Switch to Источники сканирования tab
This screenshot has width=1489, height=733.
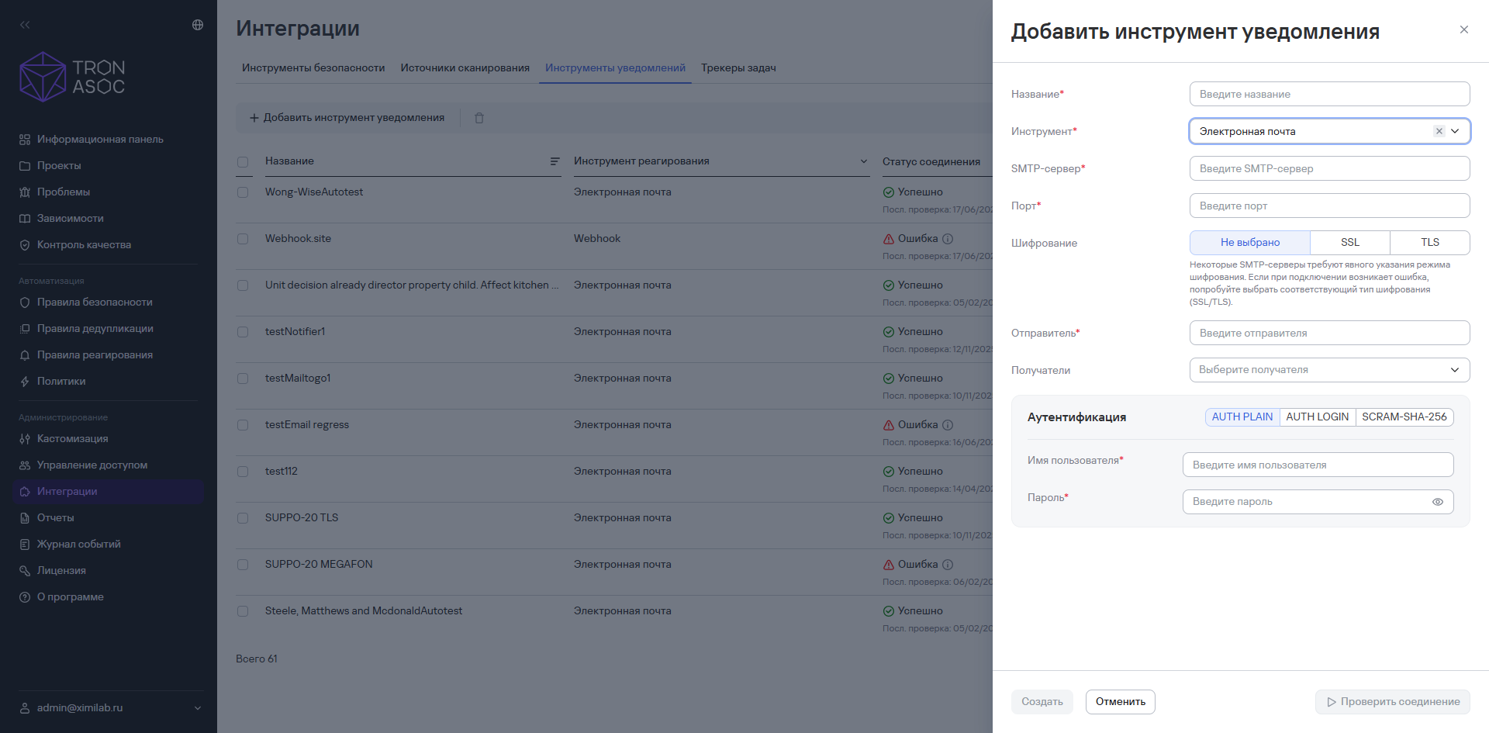point(465,68)
